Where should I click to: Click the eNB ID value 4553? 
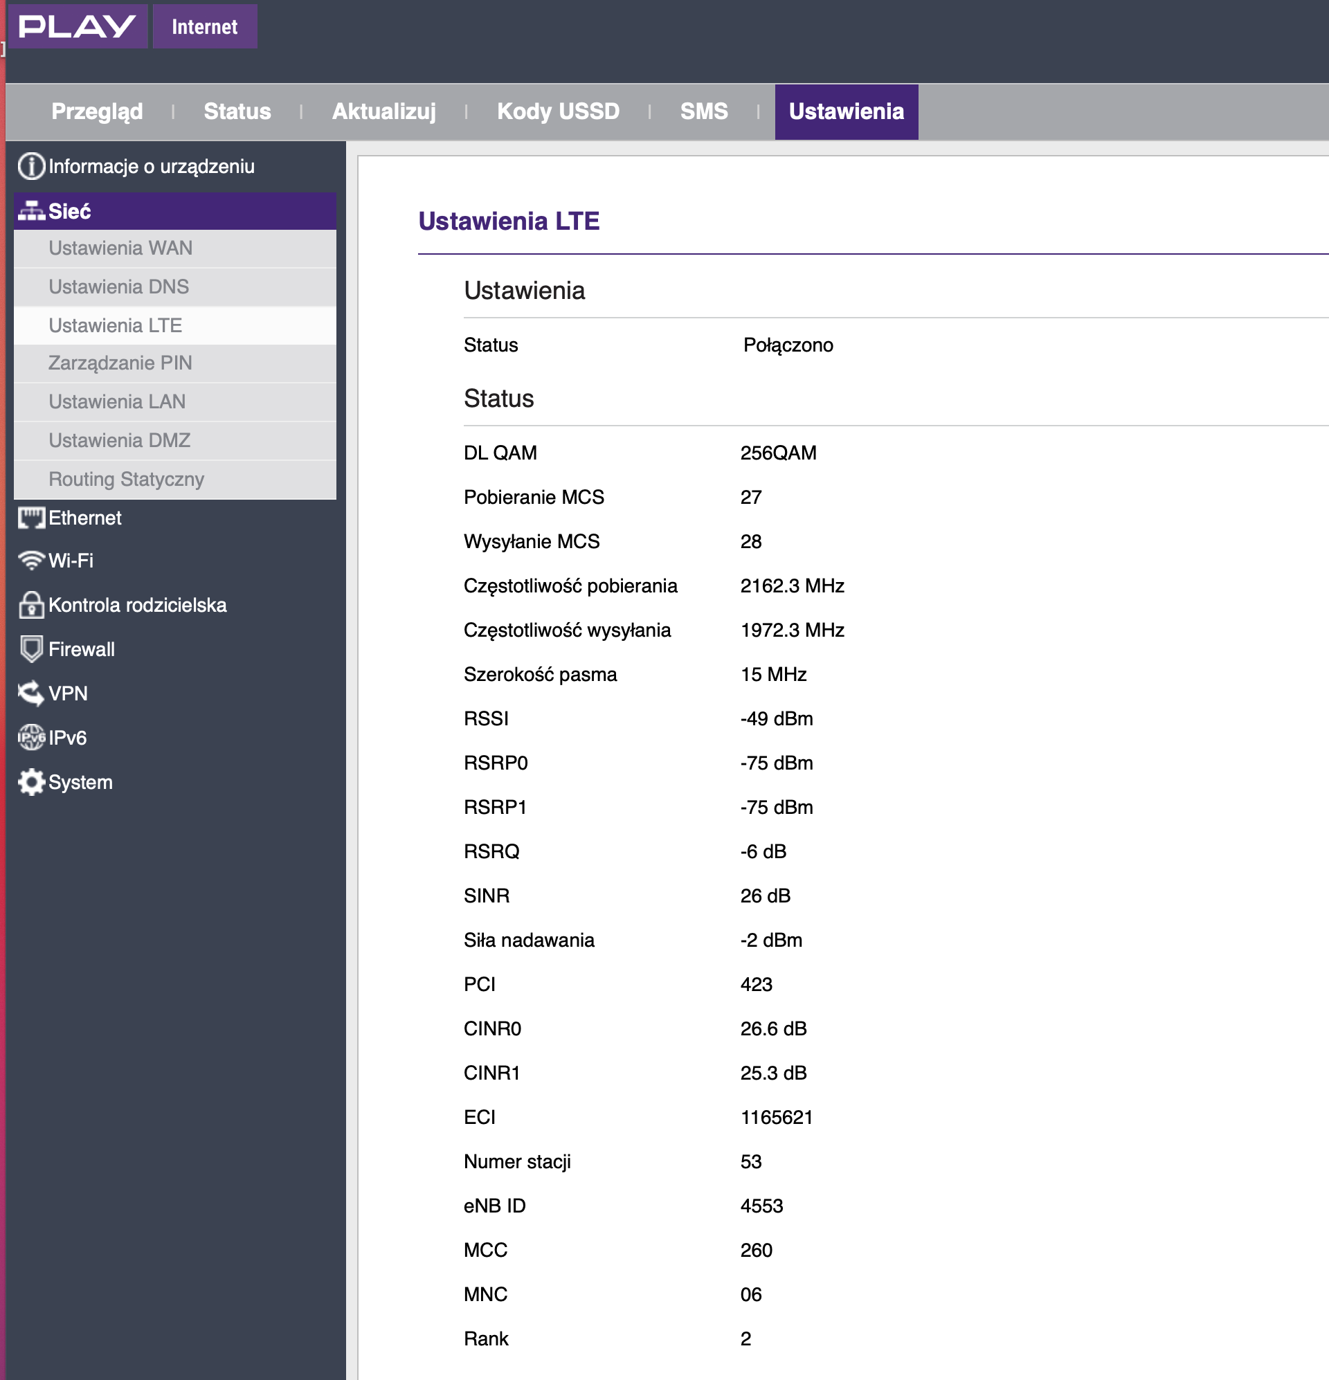(761, 1207)
